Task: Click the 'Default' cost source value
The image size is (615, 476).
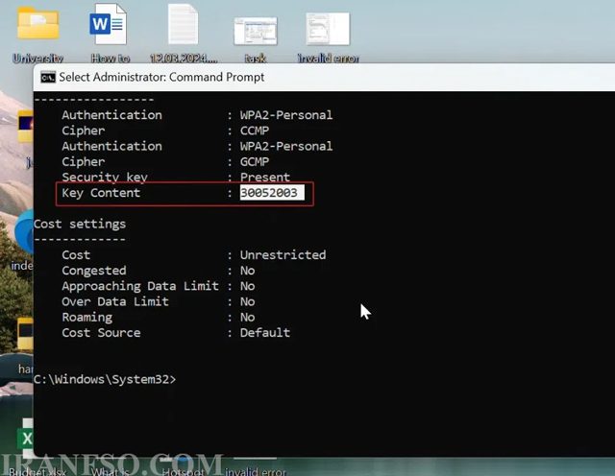Action: (x=265, y=333)
